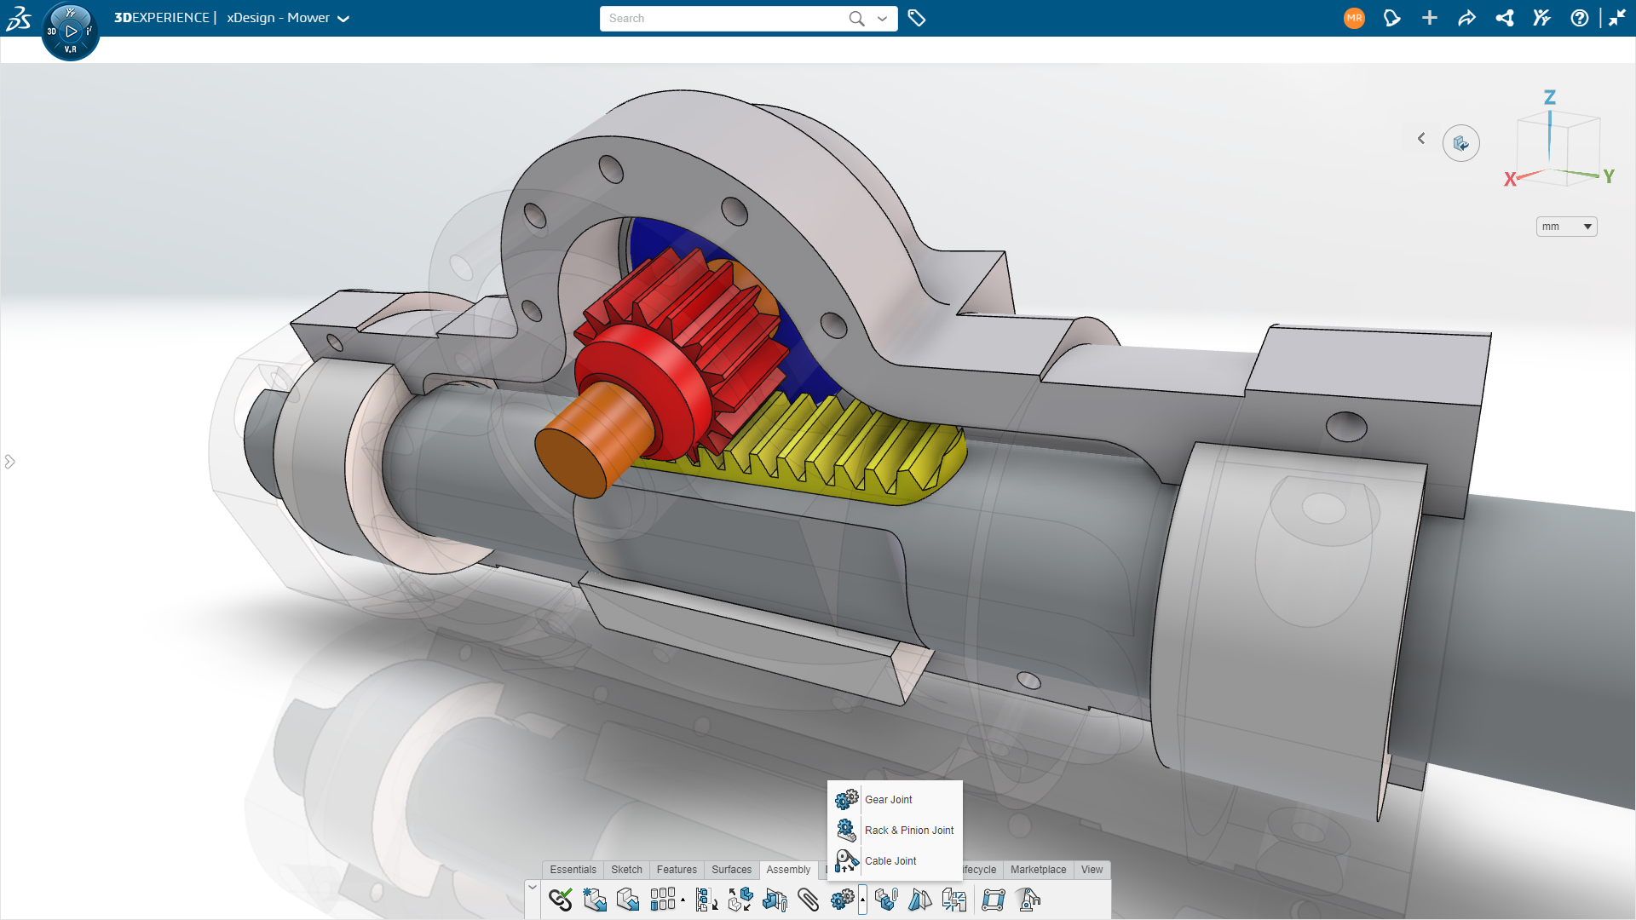Select the Mirror Component tool
The image size is (1636, 920).
pos(920,900)
